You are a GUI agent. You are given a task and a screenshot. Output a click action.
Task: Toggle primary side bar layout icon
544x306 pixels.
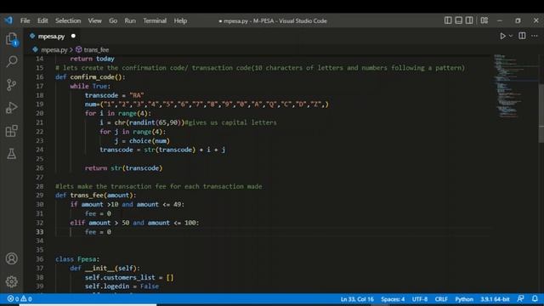[x=448, y=20]
